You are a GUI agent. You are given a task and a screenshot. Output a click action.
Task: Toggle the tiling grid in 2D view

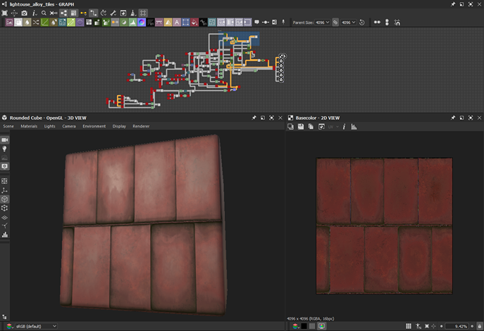(x=409, y=326)
